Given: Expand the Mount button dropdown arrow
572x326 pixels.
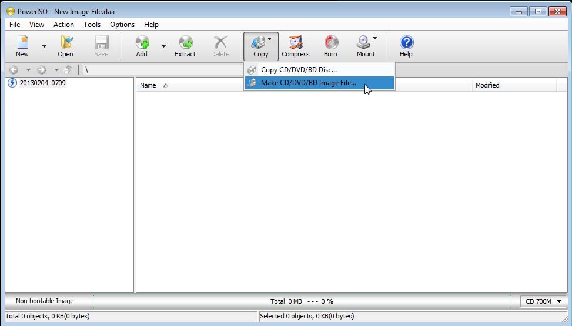Looking at the screenshot, I should click(374, 38).
